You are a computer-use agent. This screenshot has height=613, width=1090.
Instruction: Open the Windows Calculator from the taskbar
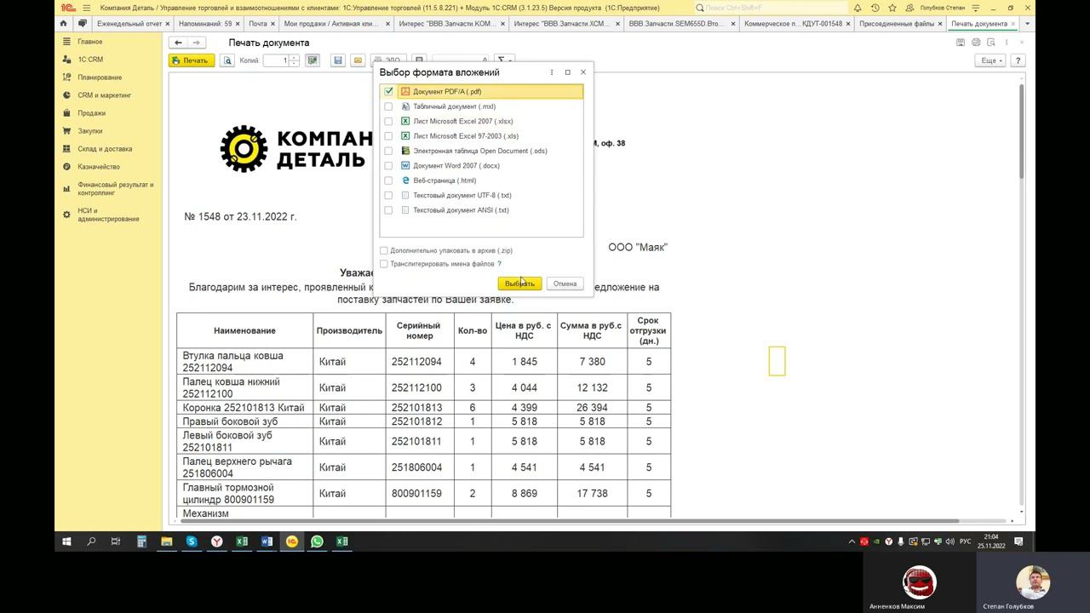pos(141,541)
